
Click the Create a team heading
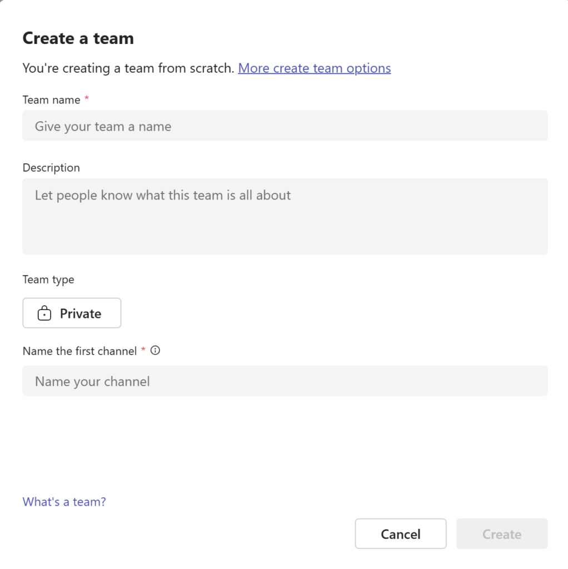click(78, 38)
